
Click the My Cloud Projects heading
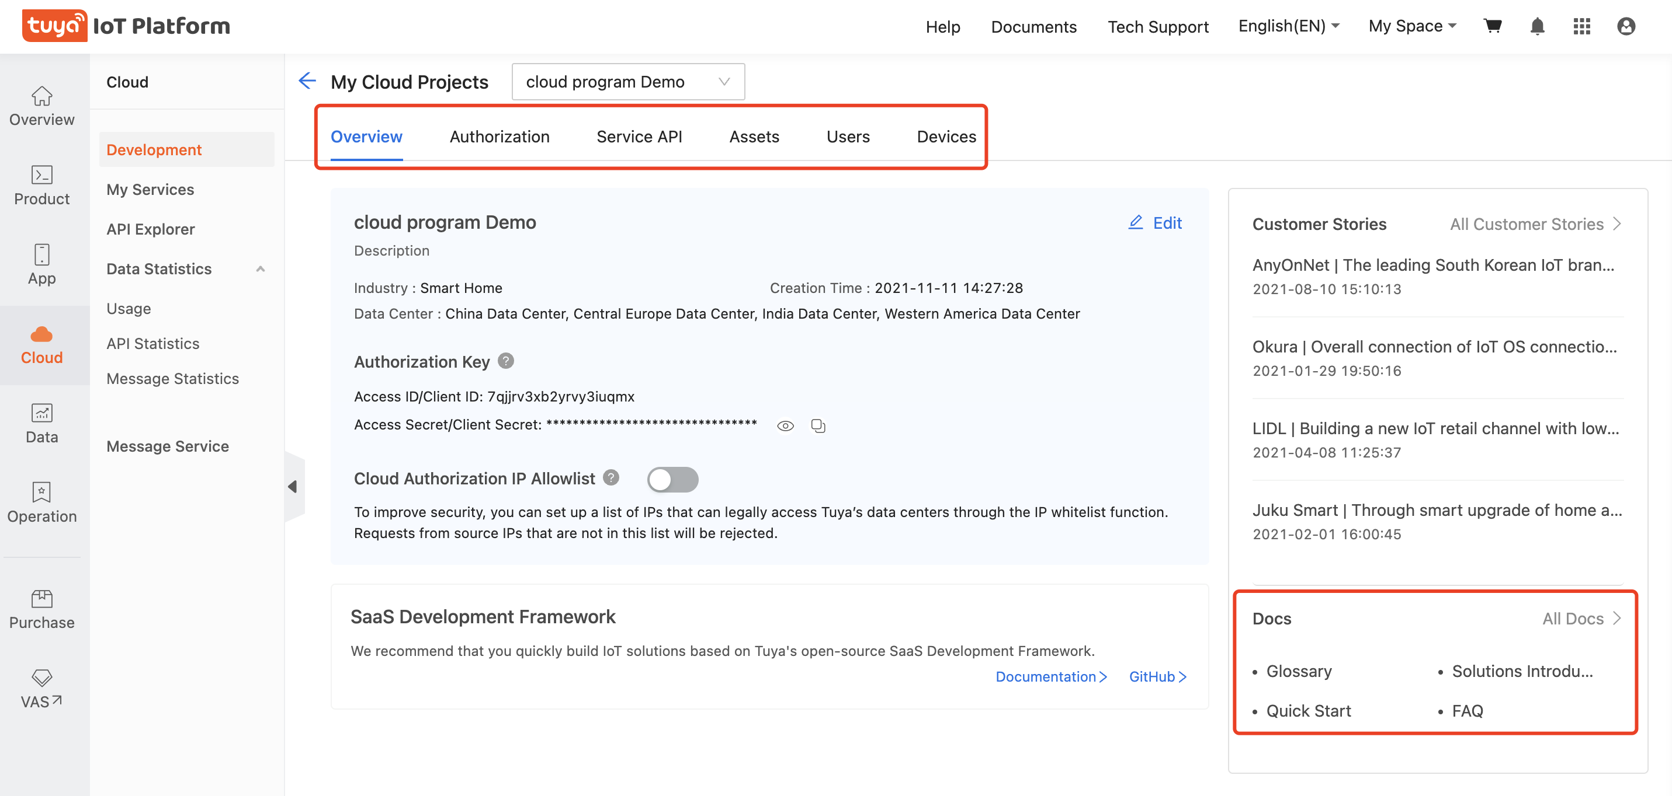pyautogui.click(x=409, y=82)
